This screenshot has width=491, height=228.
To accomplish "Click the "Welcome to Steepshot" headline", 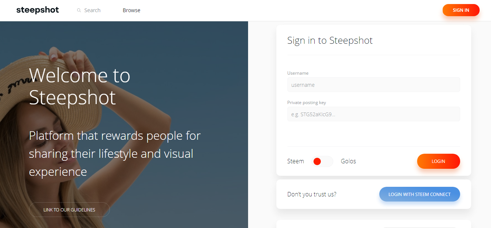I will pyautogui.click(x=80, y=86).
